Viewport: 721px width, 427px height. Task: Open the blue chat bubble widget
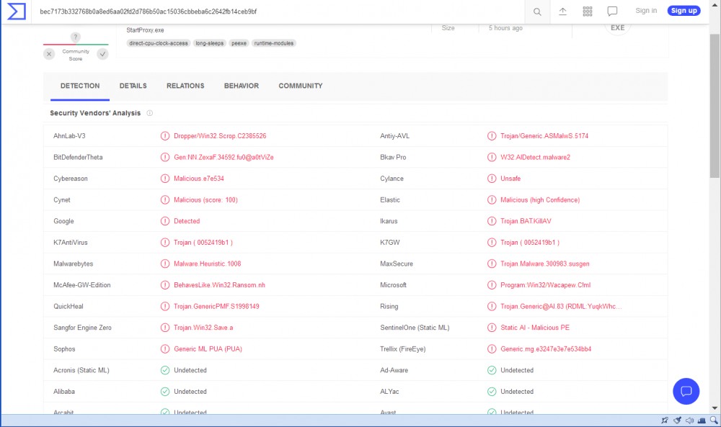[x=686, y=391]
